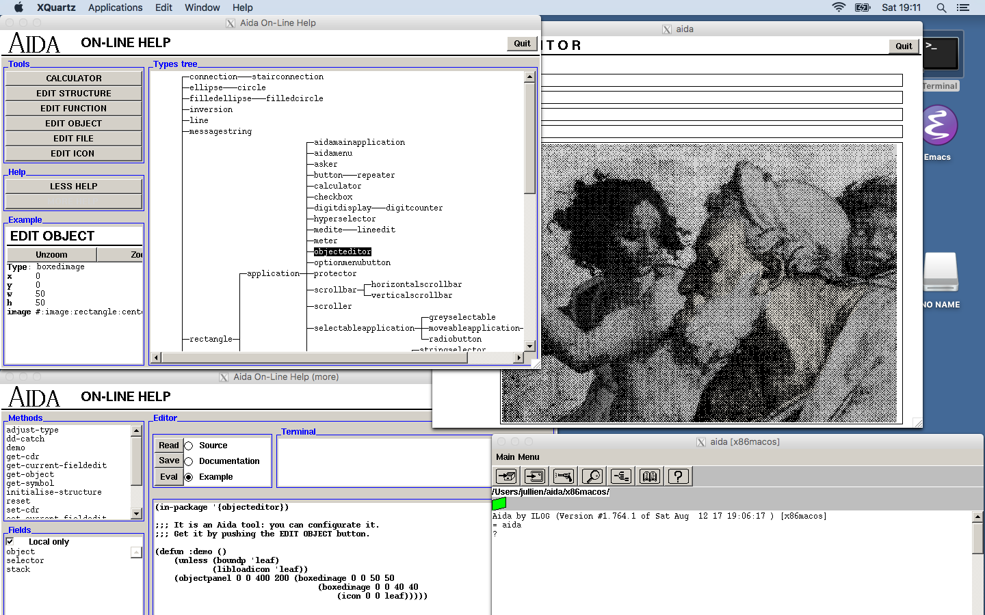The width and height of the screenshot is (985, 615).
Task: Click the tree hierarchy icon in aida toolbar
Action: pos(621,476)
